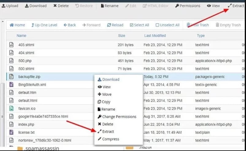Click Rename in the top toolbar

point(110,6)
